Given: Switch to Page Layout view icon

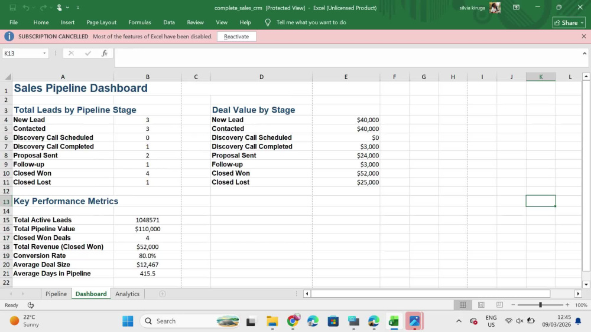Looking at the screenshot, I should 481,305.
